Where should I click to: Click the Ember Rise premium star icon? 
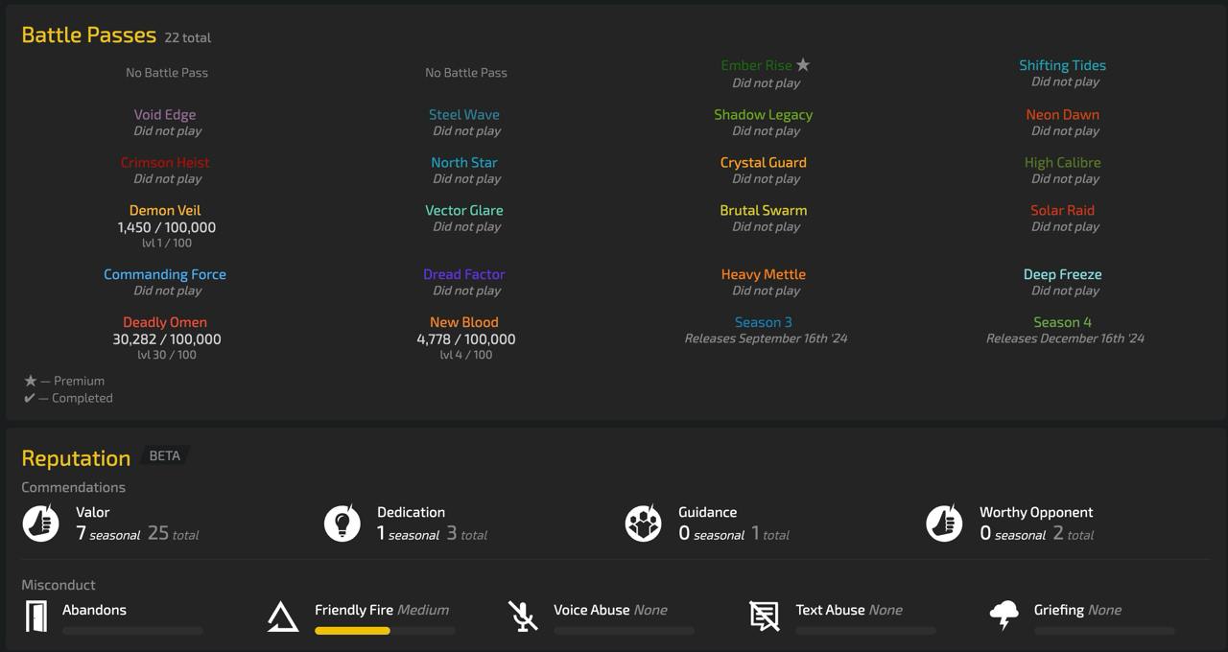point(803,65)
